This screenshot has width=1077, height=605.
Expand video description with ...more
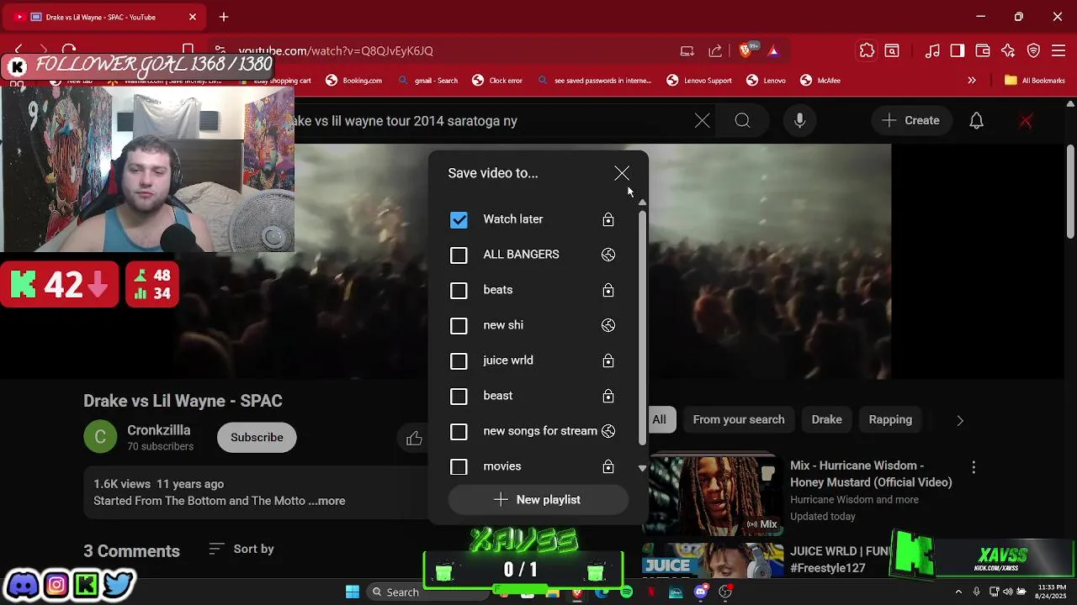click(326, 501)
